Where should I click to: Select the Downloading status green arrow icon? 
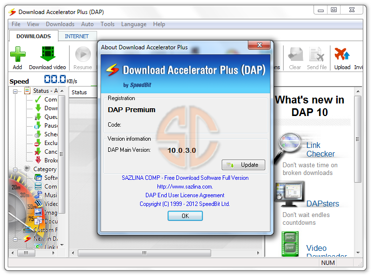click(38, 108)
